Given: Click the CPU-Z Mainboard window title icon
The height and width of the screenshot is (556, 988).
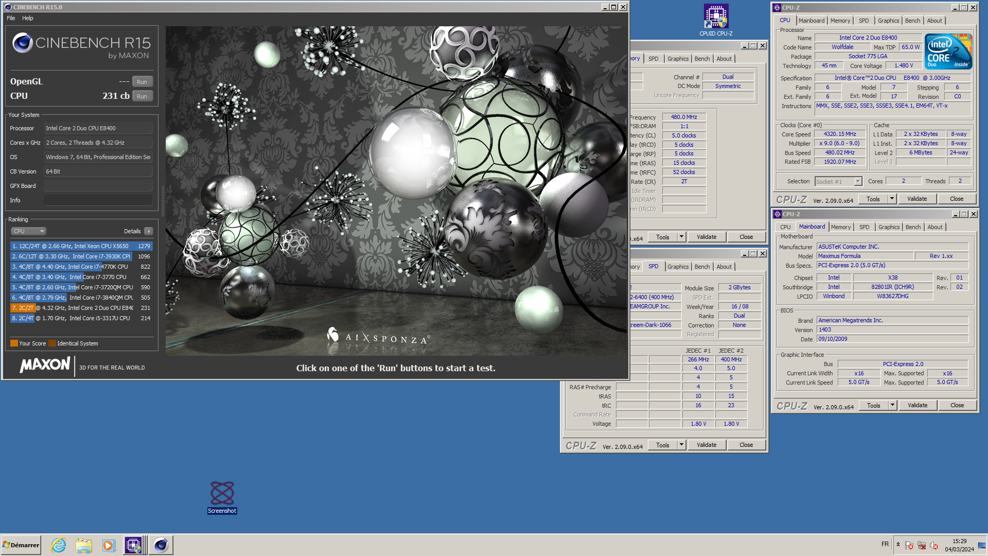Looking at the screenshot, I should [x=778, y=214].
